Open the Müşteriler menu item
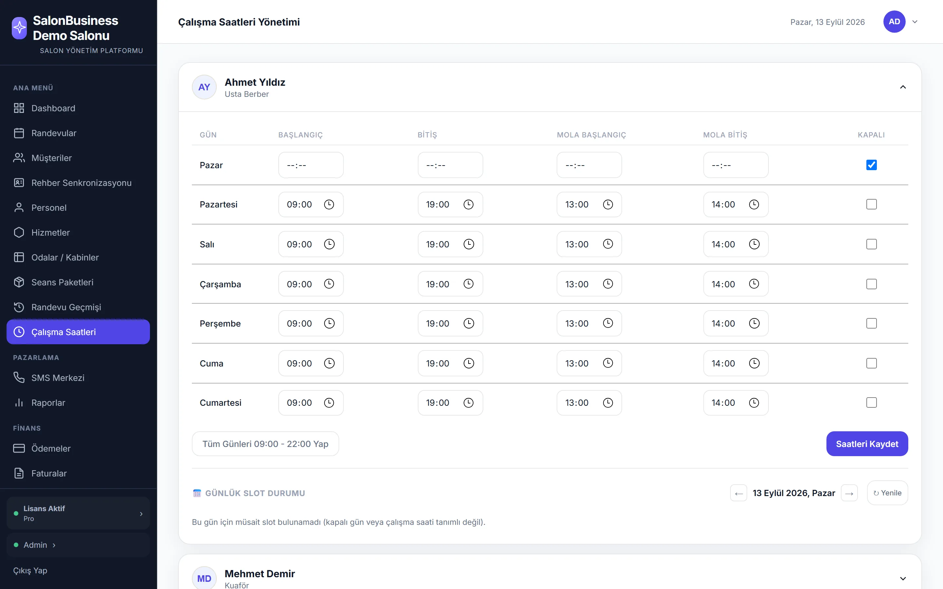Viewport: 943px width, 589px height. point(78,158)
